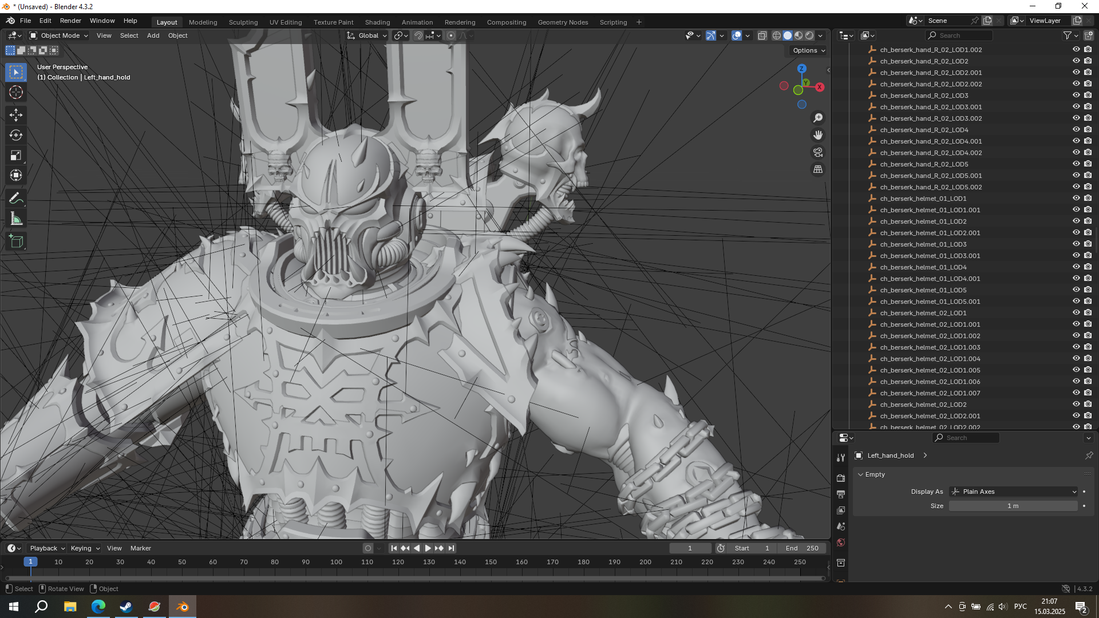Toggle the camera view icon
Viewport: 1099px width, 618px height.
(818, 152)
